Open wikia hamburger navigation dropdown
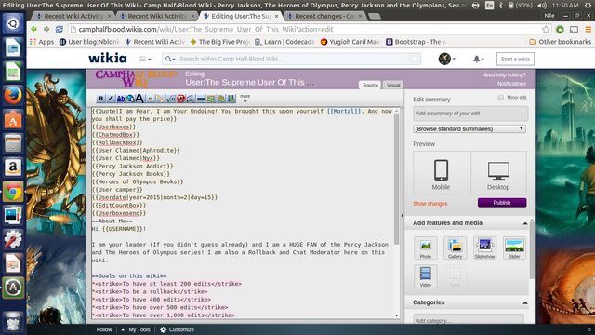 pyautogui.click(x=145, y=59)
